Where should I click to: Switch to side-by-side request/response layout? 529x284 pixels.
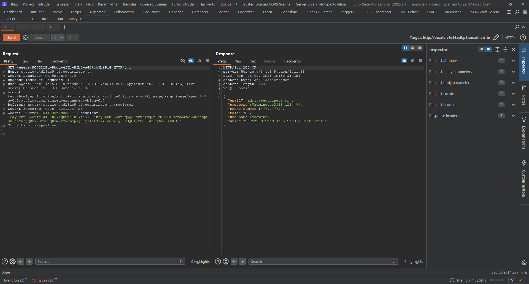point(405,48)
